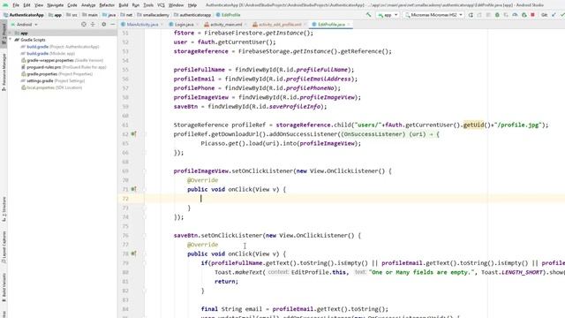
Task: Click the Git commit checkmark icon
Action: point(562,15)
